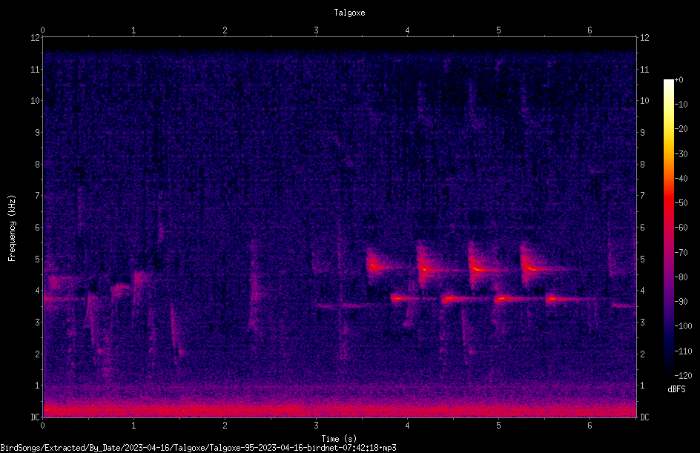
Task: Click the 12 kHz label on left axis
Action: [x=36, y=38]
